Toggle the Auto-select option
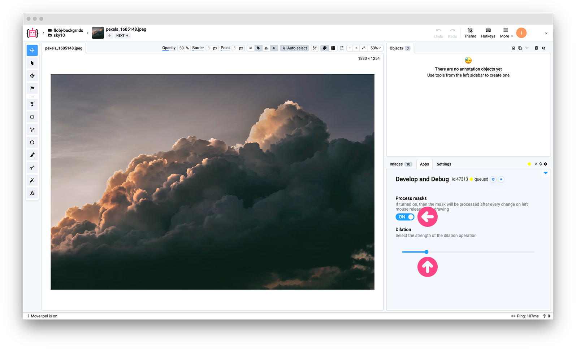Image resolution: width=576 pixels, height=352 pixels. [x=295, y=48]
